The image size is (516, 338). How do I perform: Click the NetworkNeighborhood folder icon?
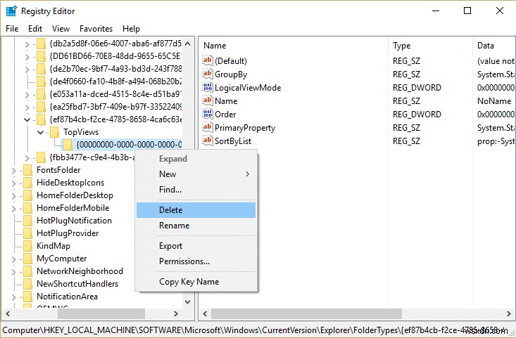tap(27, 271)
